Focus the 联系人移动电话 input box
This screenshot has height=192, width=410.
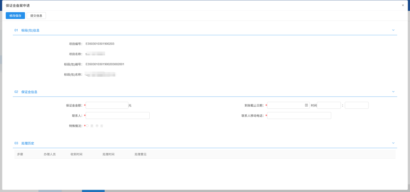299,116
